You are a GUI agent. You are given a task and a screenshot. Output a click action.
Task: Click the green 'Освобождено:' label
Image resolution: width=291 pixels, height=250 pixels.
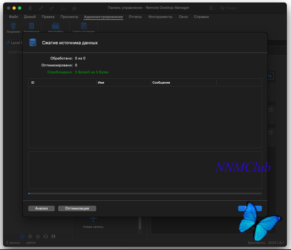tap(60, 72)
